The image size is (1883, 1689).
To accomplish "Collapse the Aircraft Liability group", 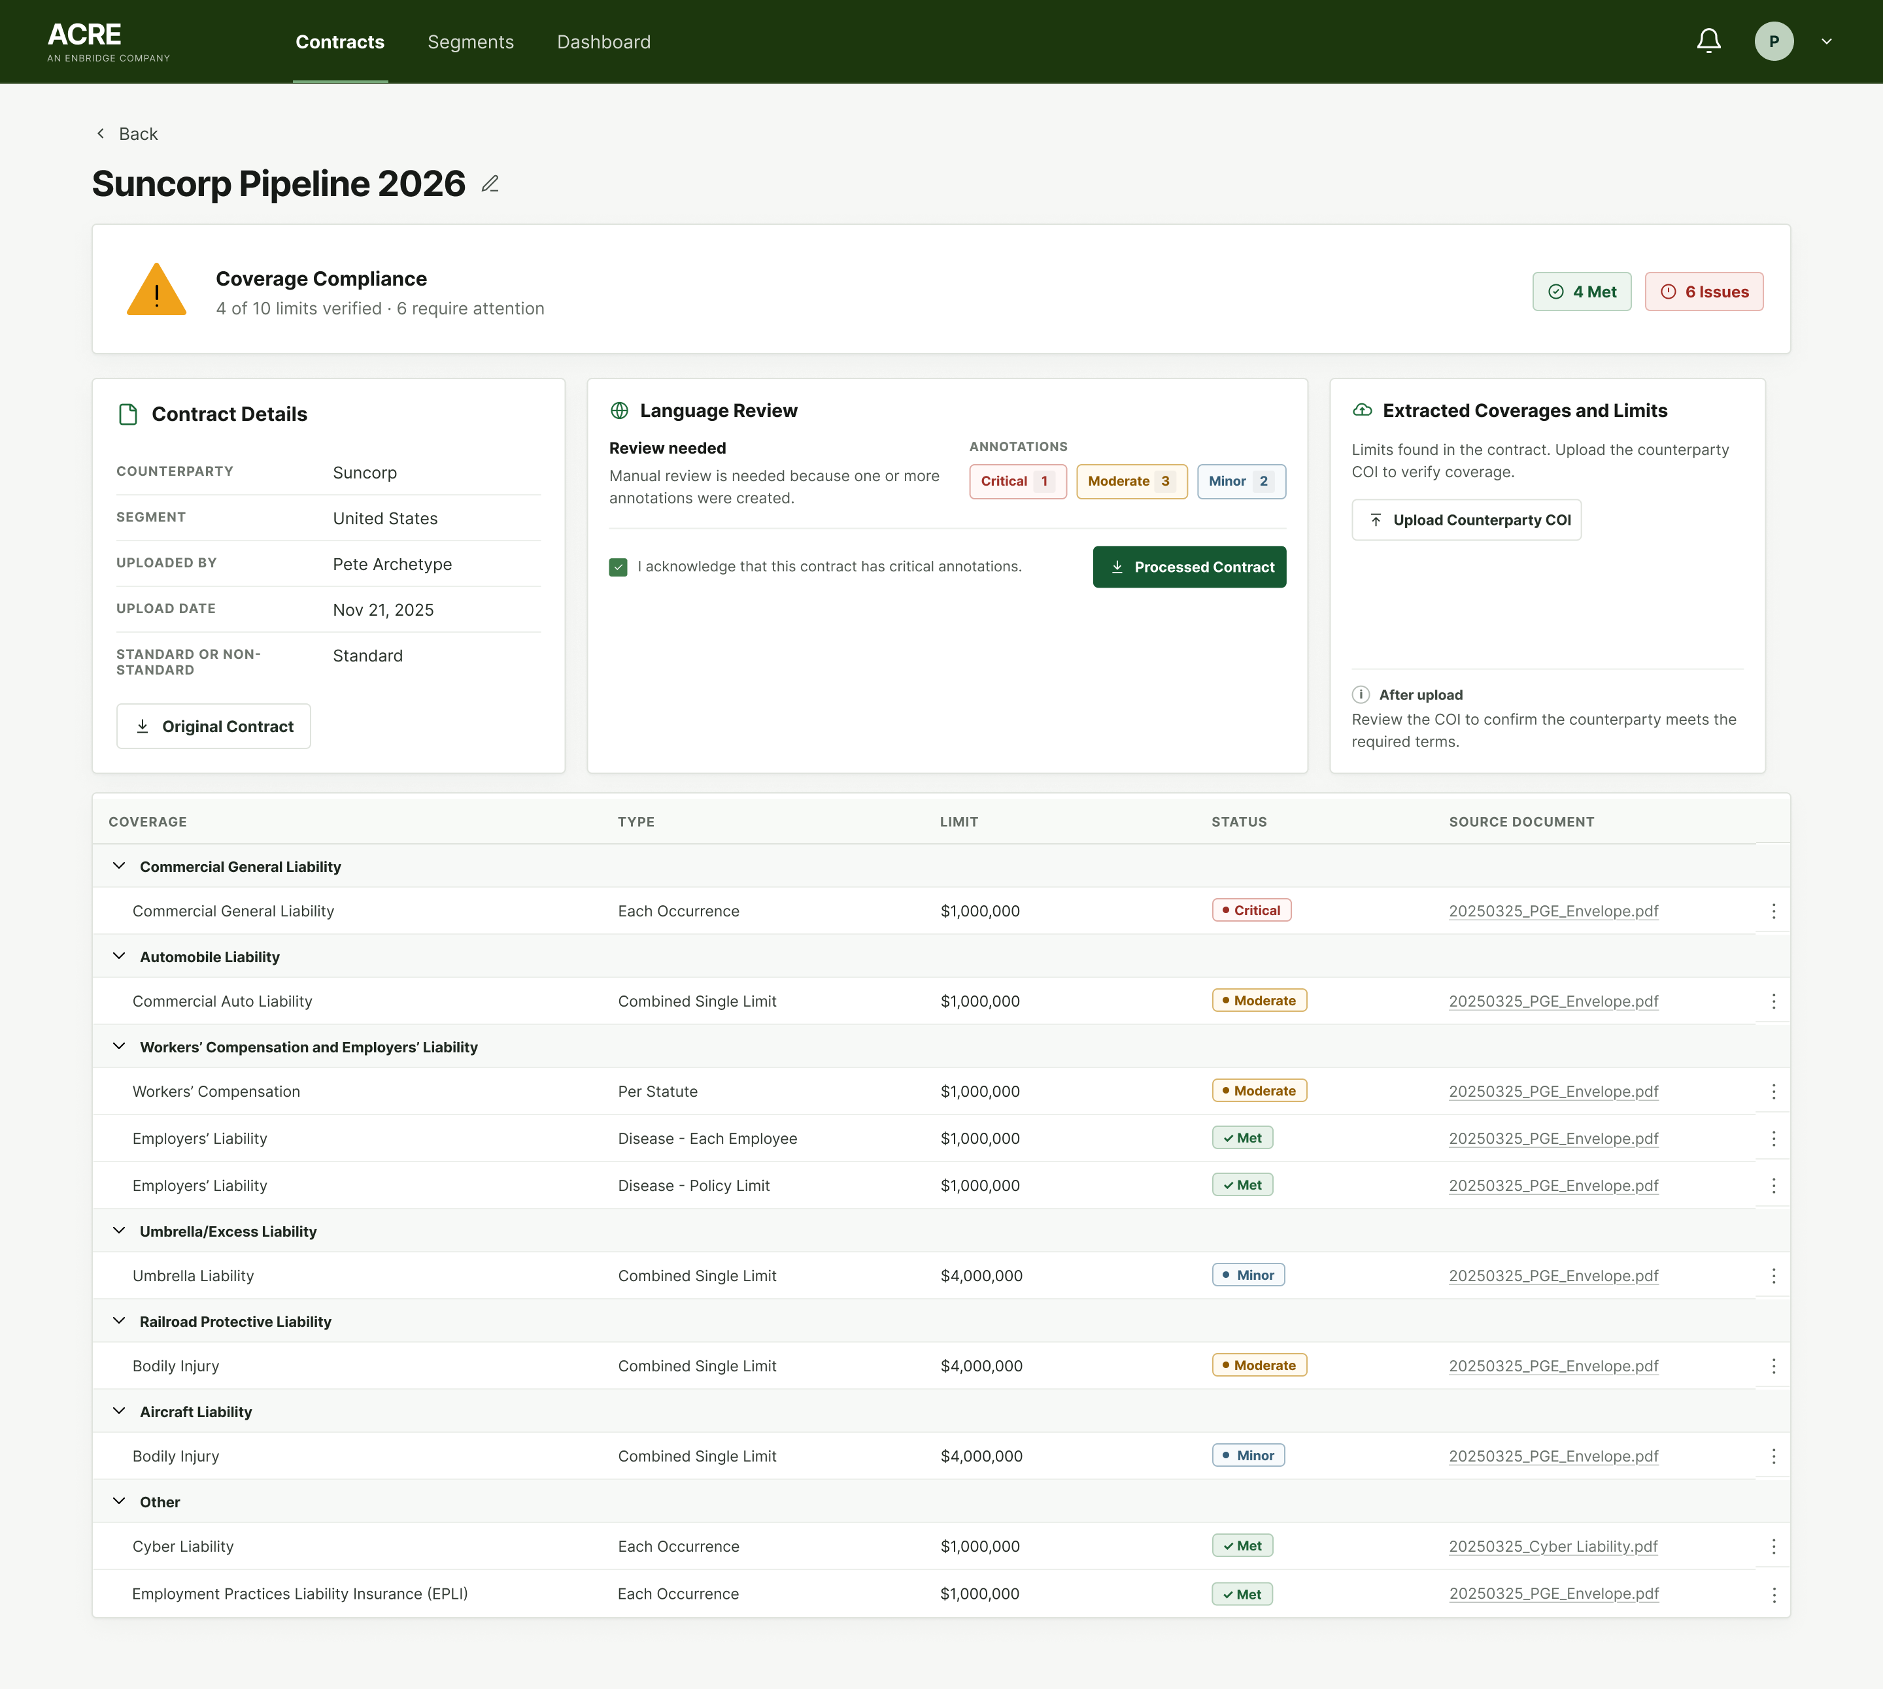I will 119,1411.
